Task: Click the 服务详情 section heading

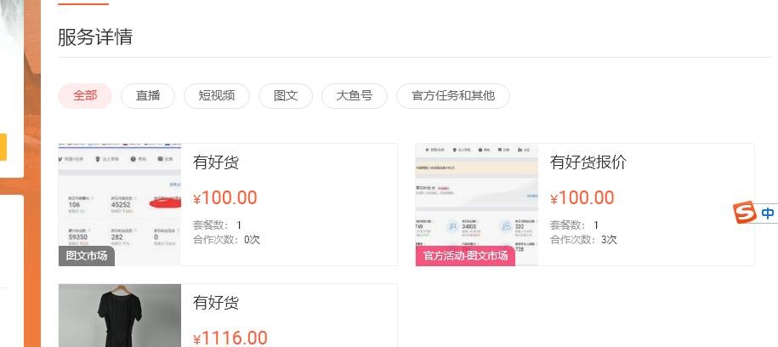Action: point(95,37)
